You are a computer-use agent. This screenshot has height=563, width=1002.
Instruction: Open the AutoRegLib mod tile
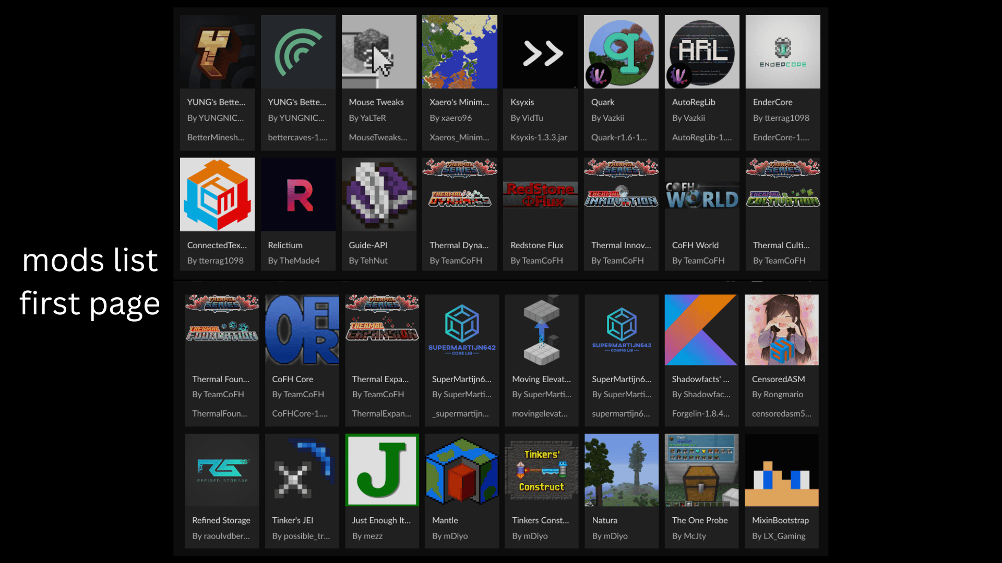(702, 52)
